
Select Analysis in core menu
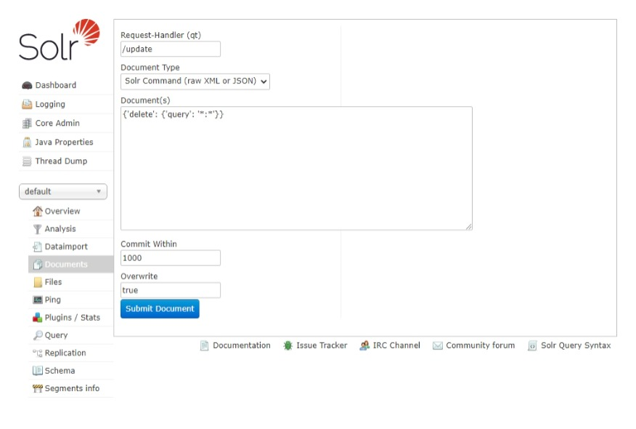[60, 229]
